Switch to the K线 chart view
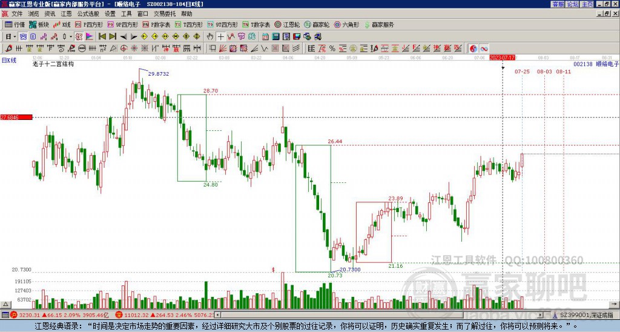 click(x=62, y=24)
